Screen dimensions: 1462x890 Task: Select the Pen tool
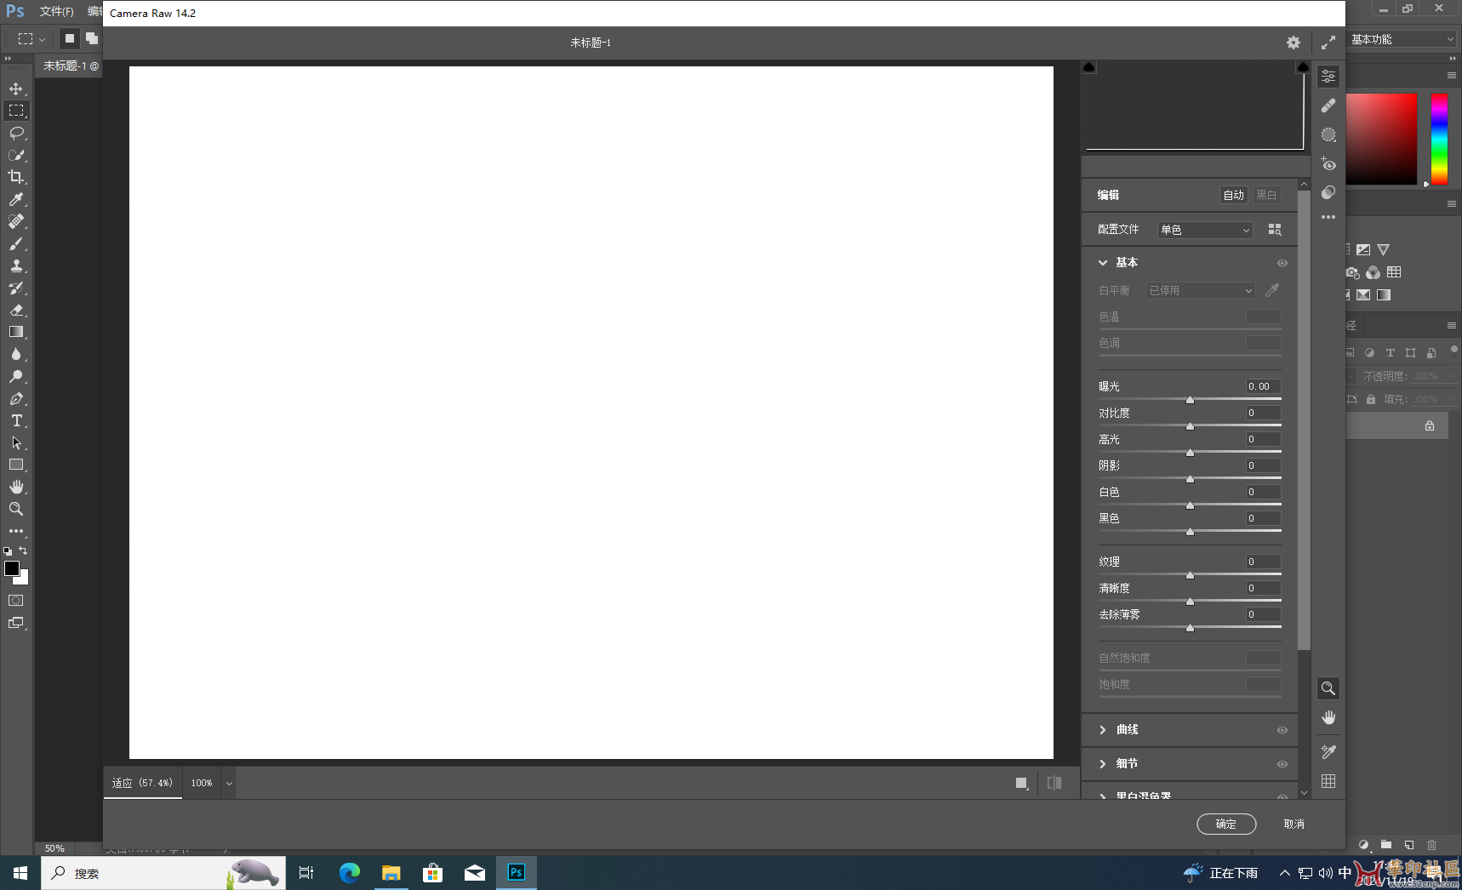click(16, 398)
